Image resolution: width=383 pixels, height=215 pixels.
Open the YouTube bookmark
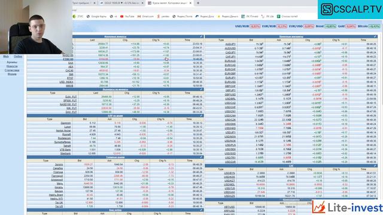tap(127, 16)
